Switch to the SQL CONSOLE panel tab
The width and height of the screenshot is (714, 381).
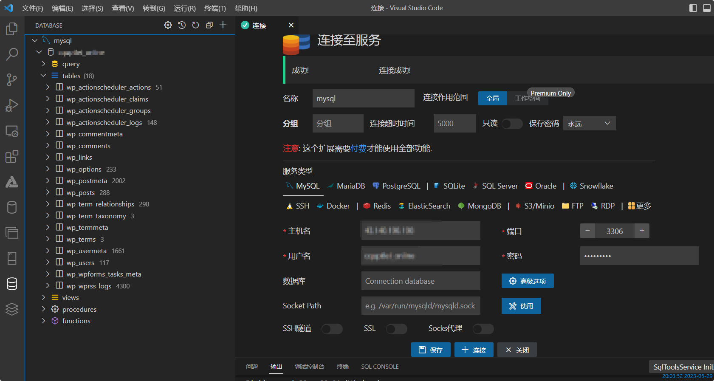pos(380,367)
